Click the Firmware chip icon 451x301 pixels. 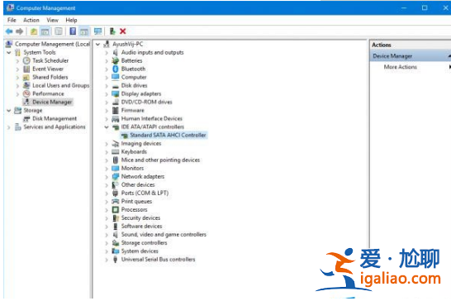[x=116, y=110]
